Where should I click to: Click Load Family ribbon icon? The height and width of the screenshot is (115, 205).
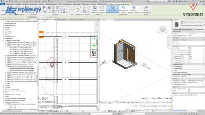coord(95,9)
